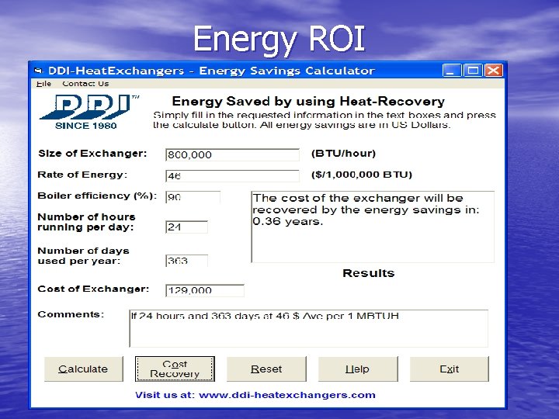Focus the Size of Exchanger input field

pos(232,154)
